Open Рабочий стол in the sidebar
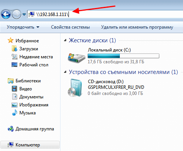Screen dimensions: 183x151 click(x=34, y=65)
